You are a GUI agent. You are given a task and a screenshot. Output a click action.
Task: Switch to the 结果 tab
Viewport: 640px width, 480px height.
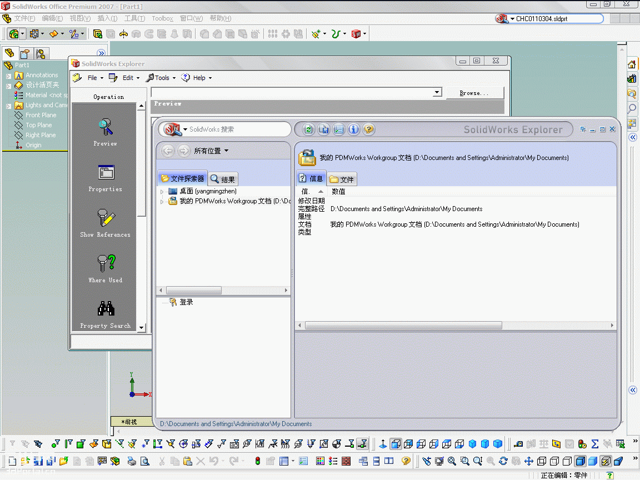click(223, 179)
